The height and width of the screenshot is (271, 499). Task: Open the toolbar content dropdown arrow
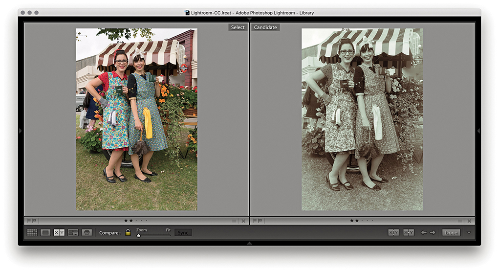(469, 232)
